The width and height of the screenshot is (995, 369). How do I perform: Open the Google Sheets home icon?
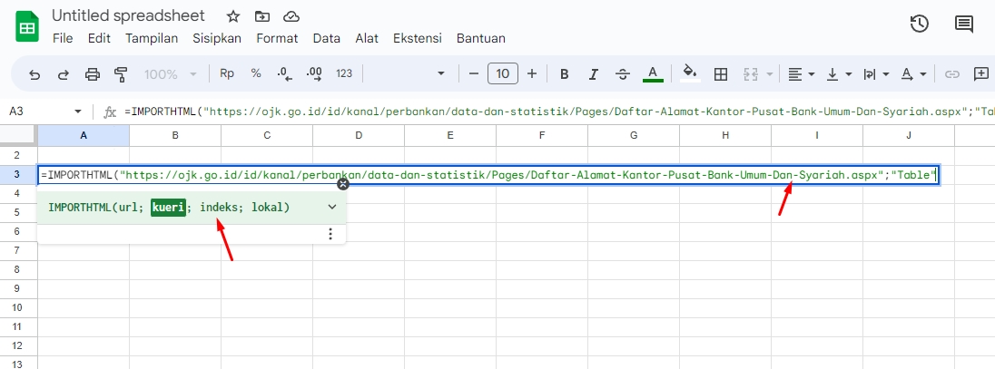pyautogui.click(x=27, y=27)
